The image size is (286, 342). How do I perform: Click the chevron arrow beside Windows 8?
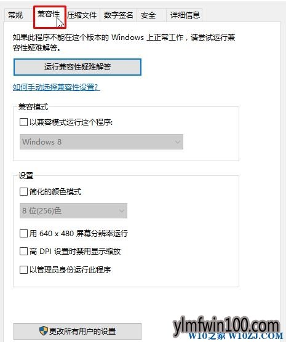(x=178, y=142)
